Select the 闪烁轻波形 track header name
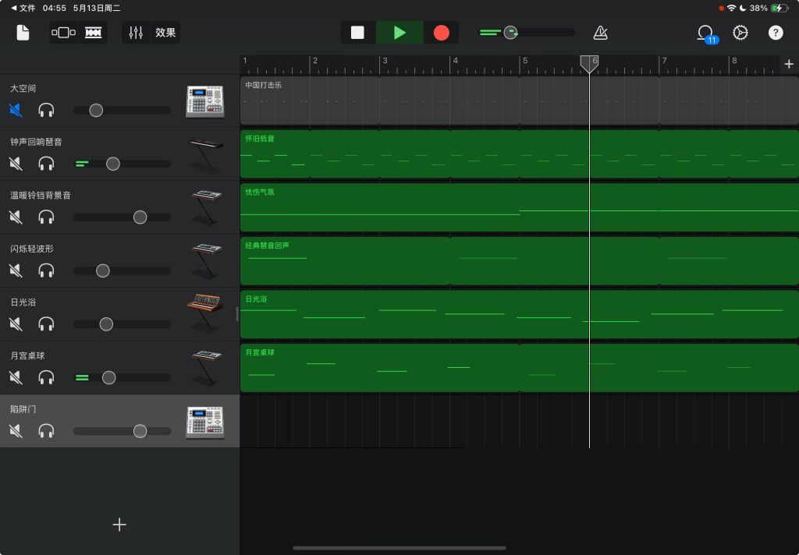The width and height of the screenshot is (799, 555). point(31,249)
